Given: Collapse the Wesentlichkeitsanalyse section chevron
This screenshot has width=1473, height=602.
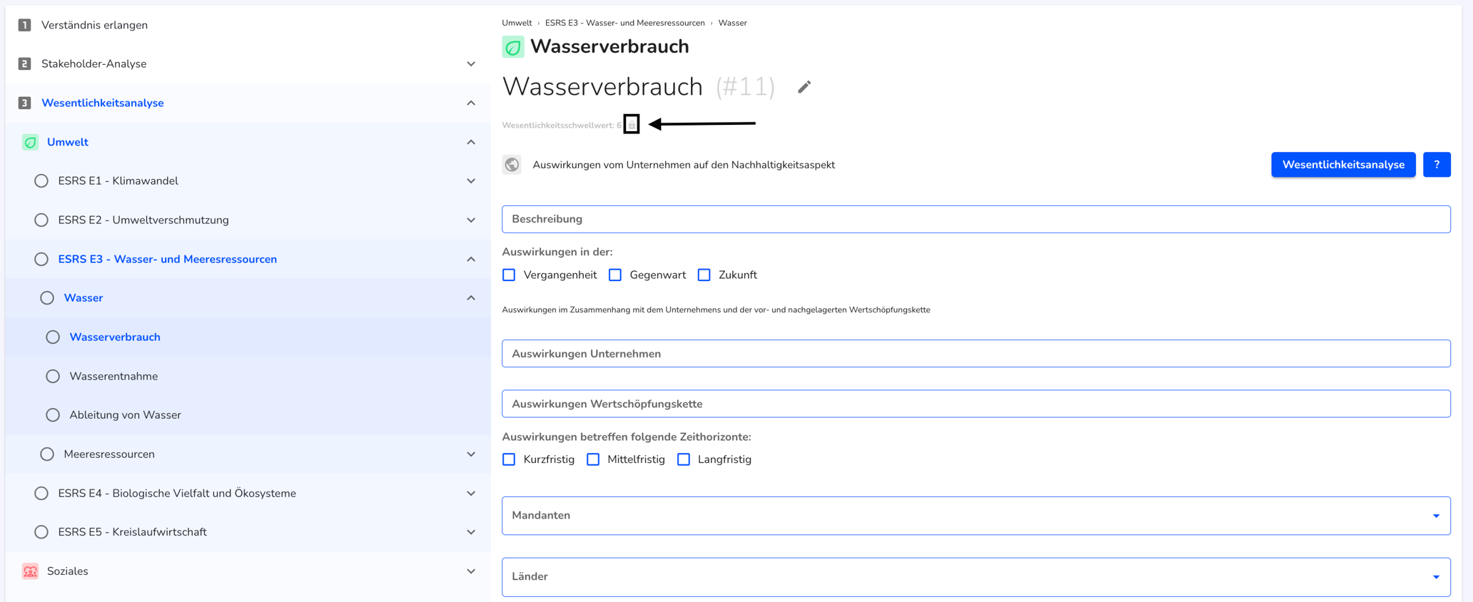Looking at the screenshot, I should click(471, 103).
